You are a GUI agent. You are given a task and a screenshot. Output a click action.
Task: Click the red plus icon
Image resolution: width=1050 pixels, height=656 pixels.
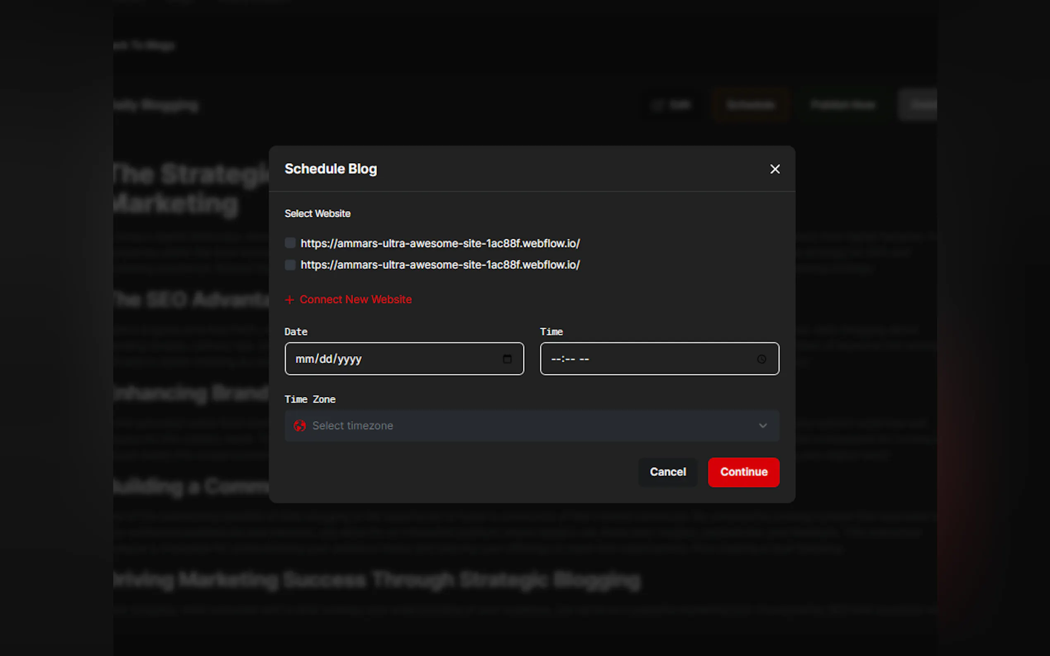[x=289, y=300]
